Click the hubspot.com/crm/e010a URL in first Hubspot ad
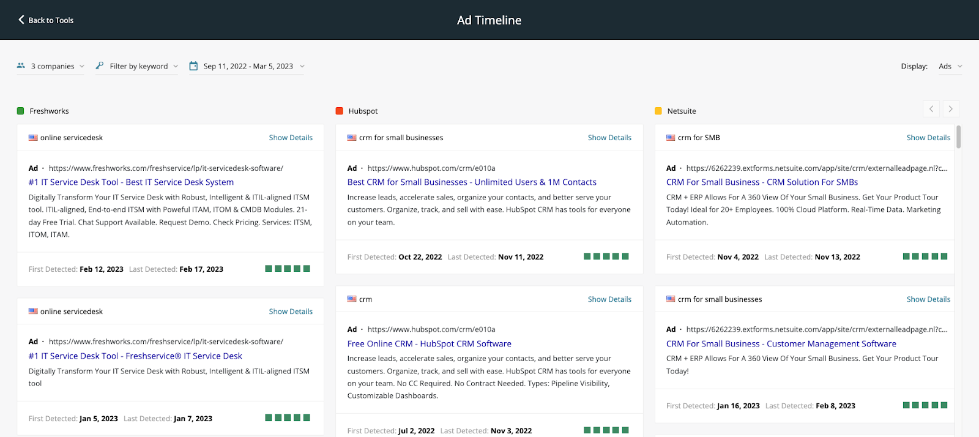The width and height of the screenshot is (979, 437). (x=431, y=168)
